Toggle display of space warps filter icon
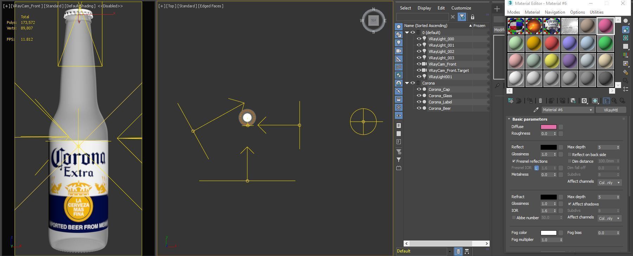633x256 pixels. [399, 67]
